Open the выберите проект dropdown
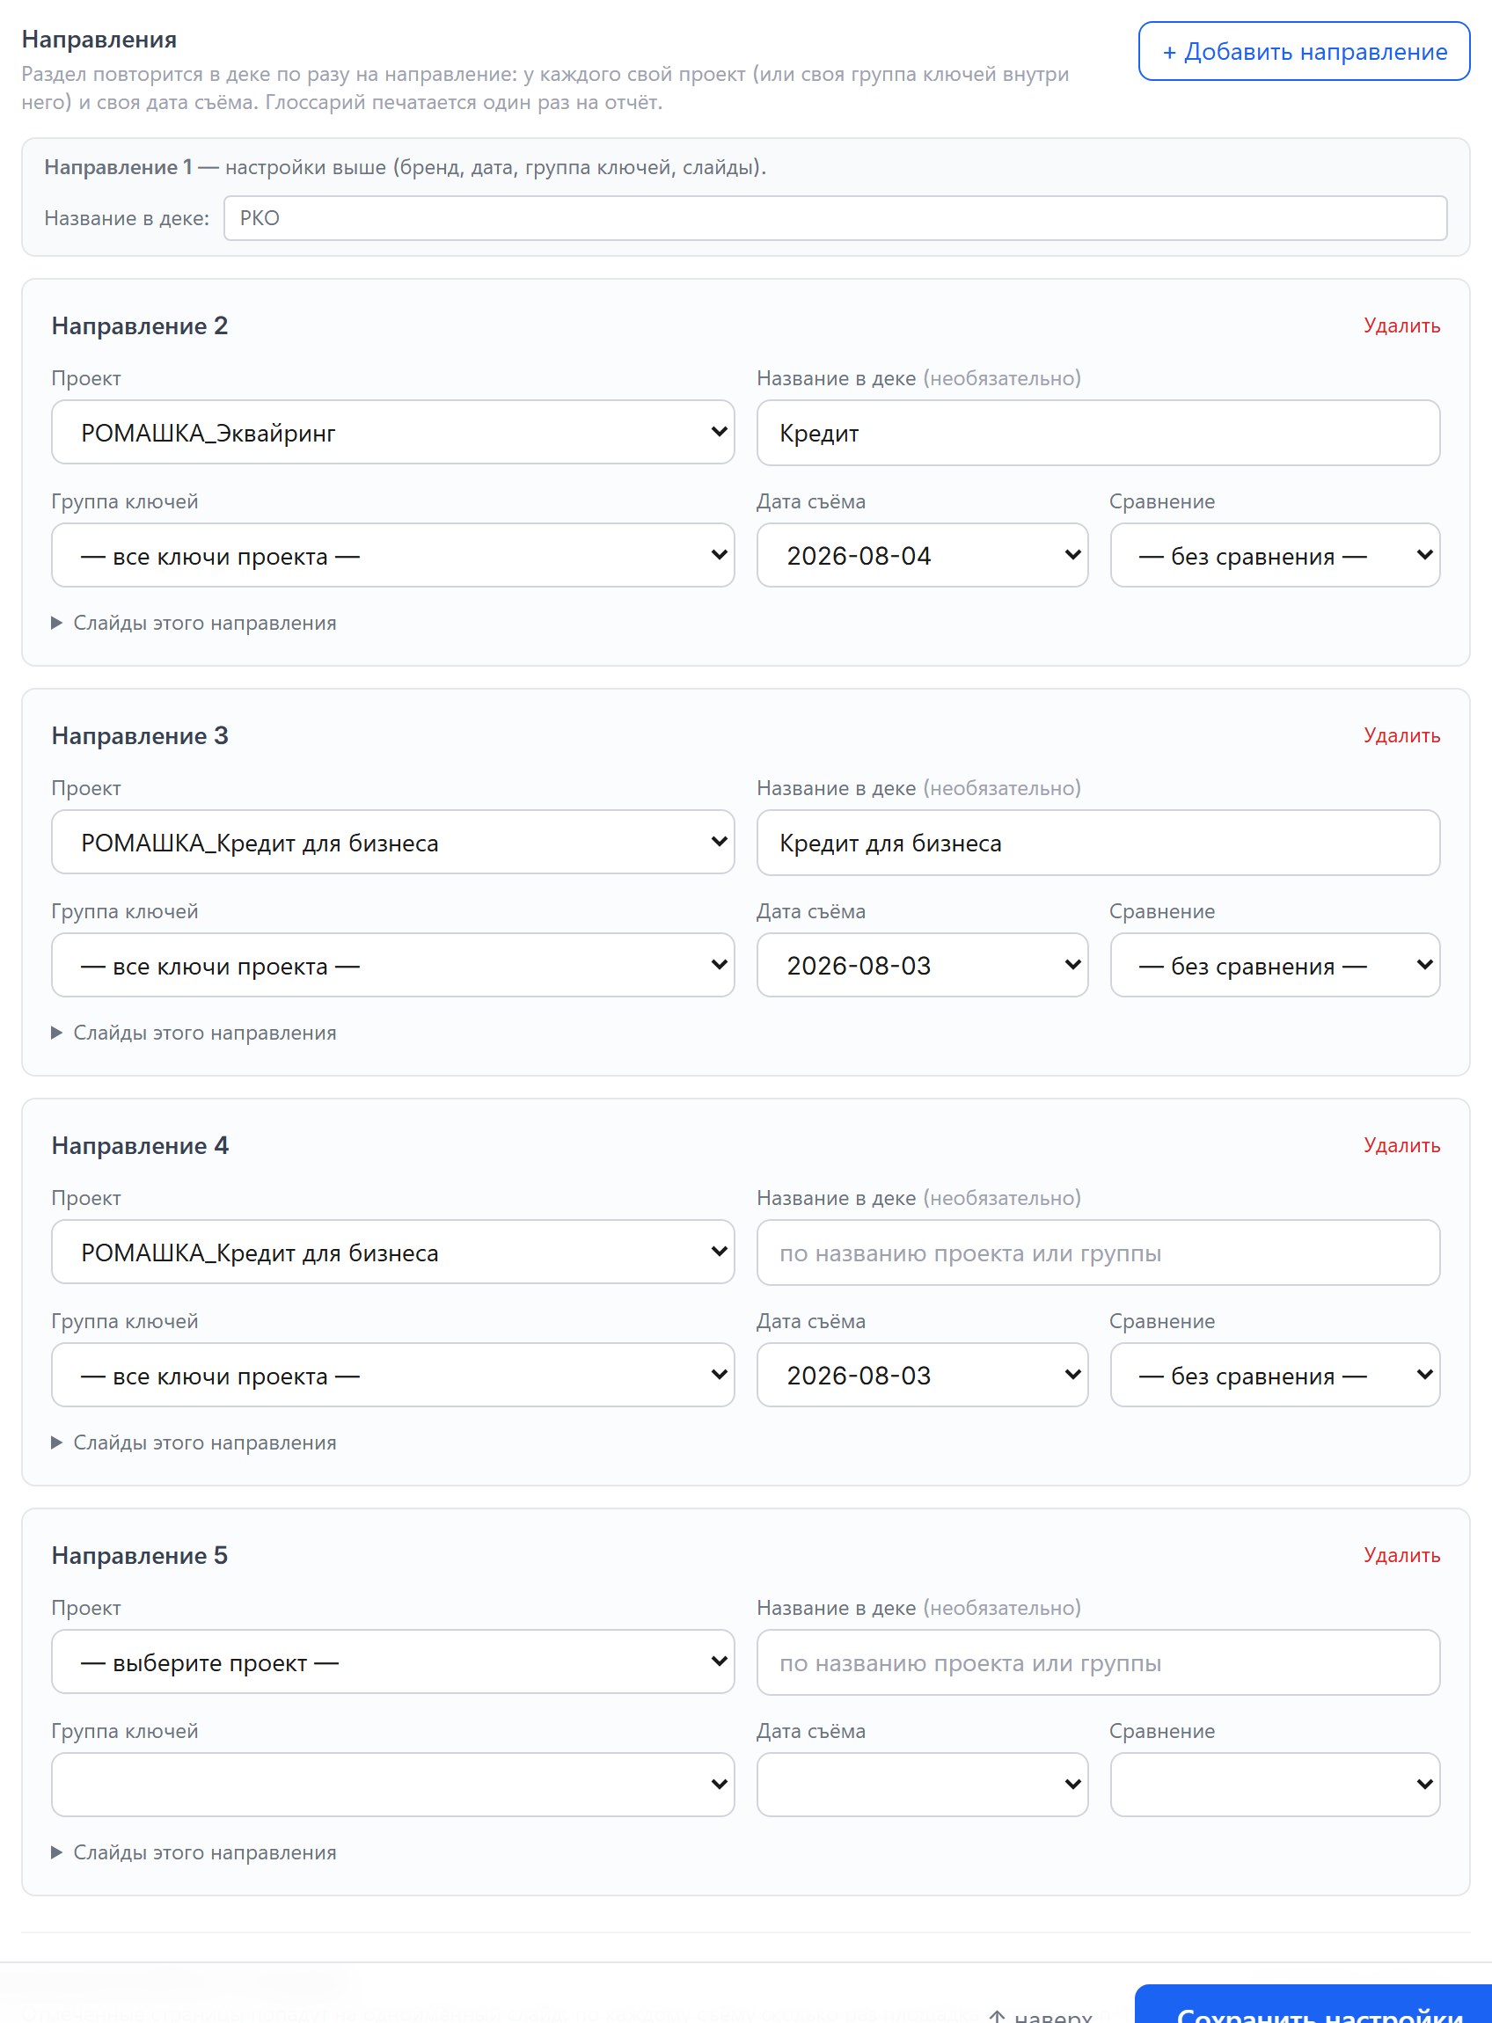 click(393, 1661)
